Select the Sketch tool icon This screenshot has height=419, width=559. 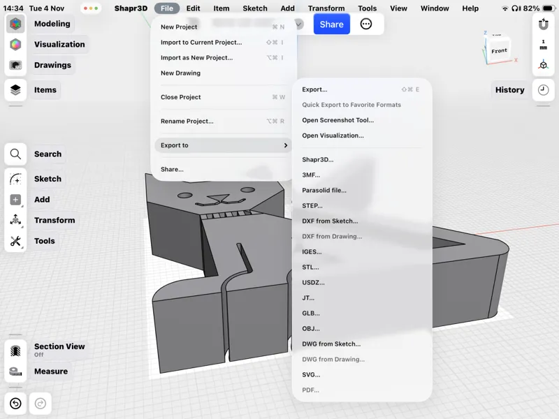coord(15,179)
